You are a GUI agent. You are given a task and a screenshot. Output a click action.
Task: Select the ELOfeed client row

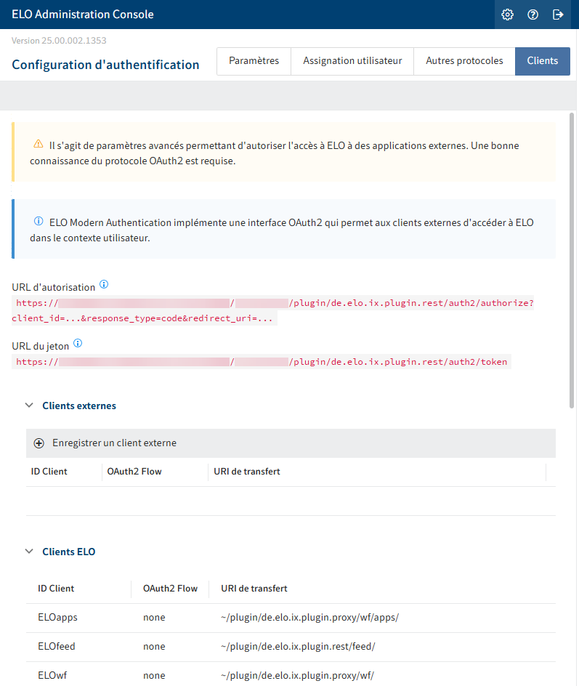(x=291, y=647)
